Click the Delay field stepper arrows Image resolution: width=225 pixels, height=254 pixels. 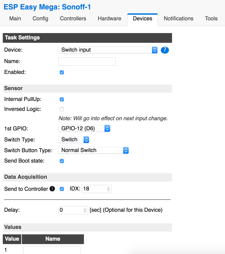click(x=85, y=210)
